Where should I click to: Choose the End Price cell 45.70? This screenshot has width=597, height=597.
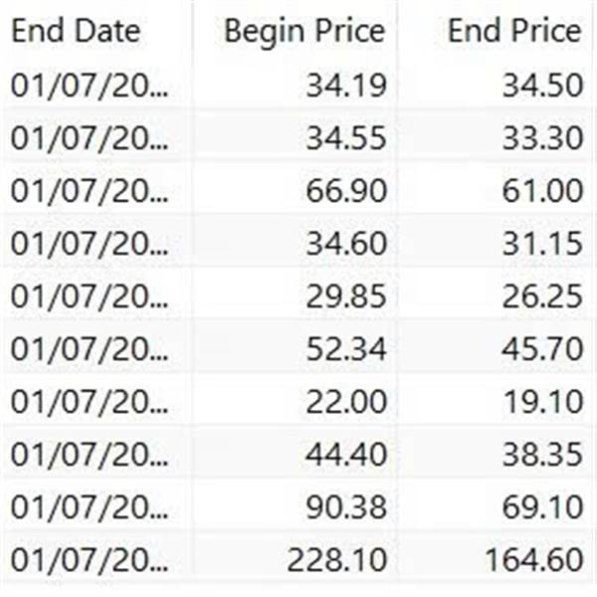(542, 349)
